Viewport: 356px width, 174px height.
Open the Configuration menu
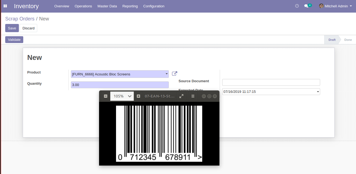pyautogui.click(x=154, y=6)
